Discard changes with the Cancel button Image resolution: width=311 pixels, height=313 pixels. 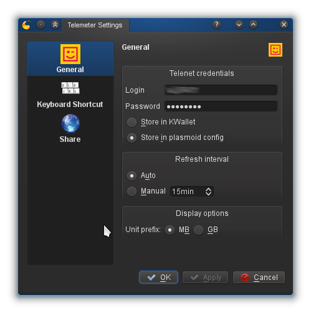point(259,278)
